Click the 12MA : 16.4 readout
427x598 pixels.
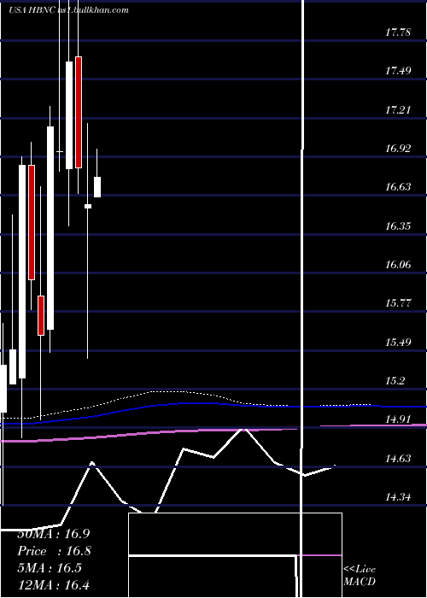tap(53, 584)
